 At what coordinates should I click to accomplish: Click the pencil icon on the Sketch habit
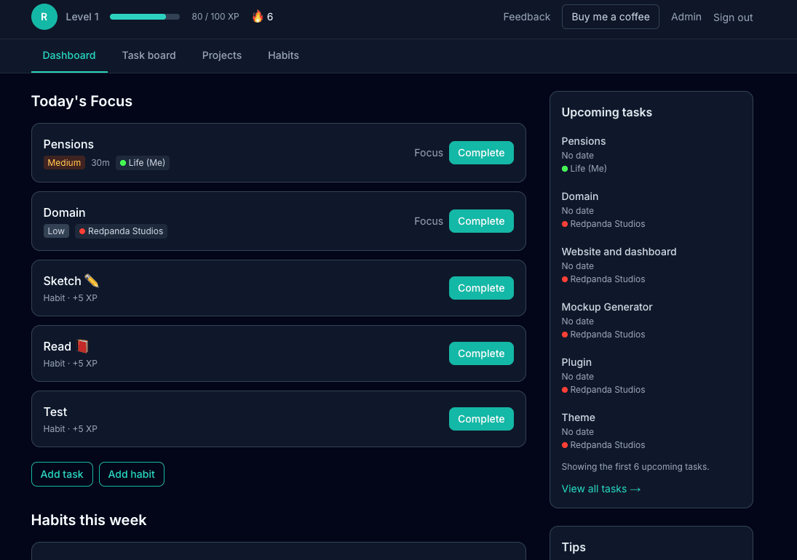[93, 280]
